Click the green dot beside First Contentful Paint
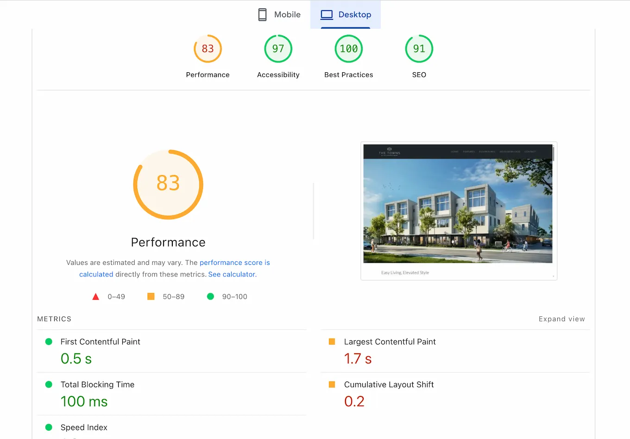Image resolution: width=630 pixels, height=439 pixels. pos(48,341)
